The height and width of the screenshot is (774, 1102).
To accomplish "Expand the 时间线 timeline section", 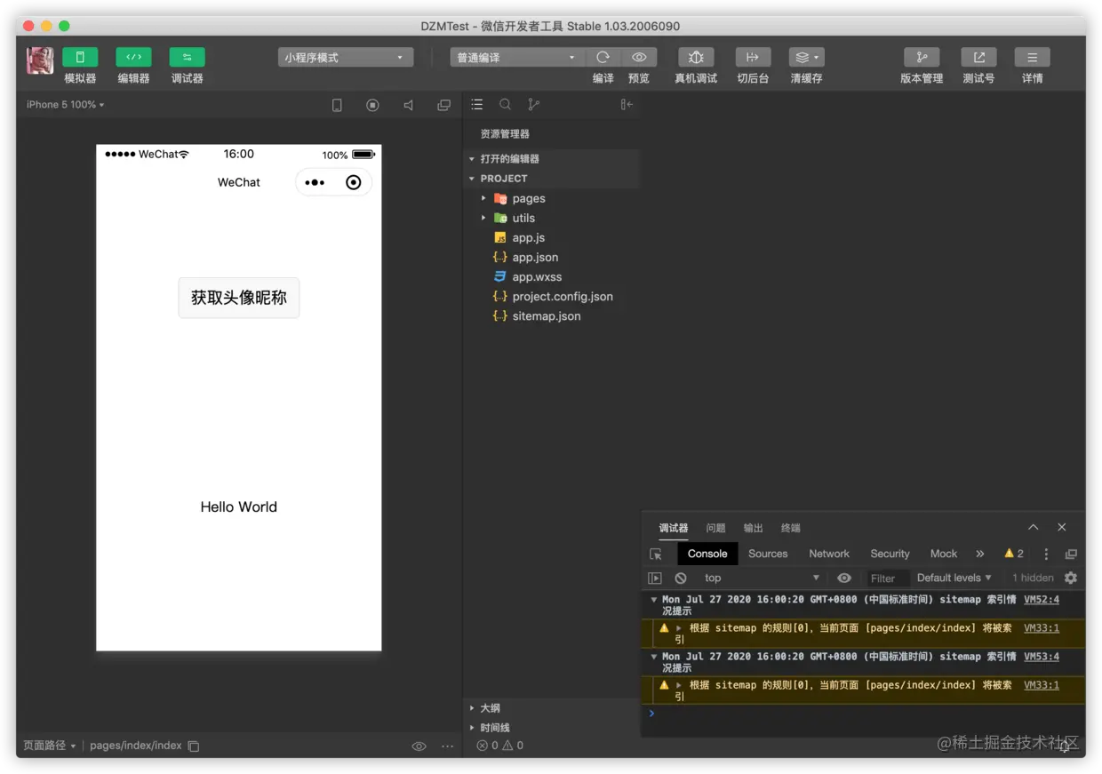I will pyautogui.click(x=551, y=728).
